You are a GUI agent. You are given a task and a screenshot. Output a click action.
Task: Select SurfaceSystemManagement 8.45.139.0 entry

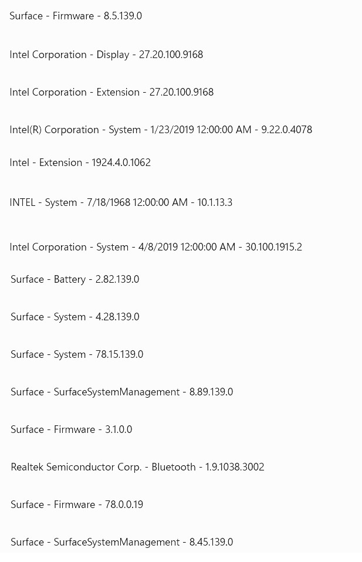122,542
